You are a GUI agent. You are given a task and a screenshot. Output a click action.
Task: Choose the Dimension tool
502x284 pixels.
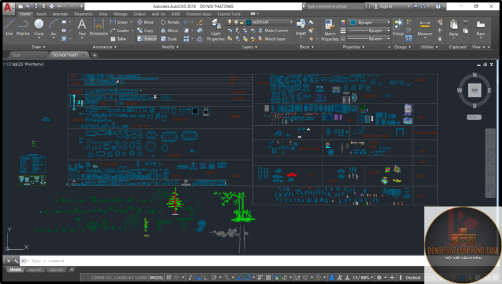tap(99, 27)
